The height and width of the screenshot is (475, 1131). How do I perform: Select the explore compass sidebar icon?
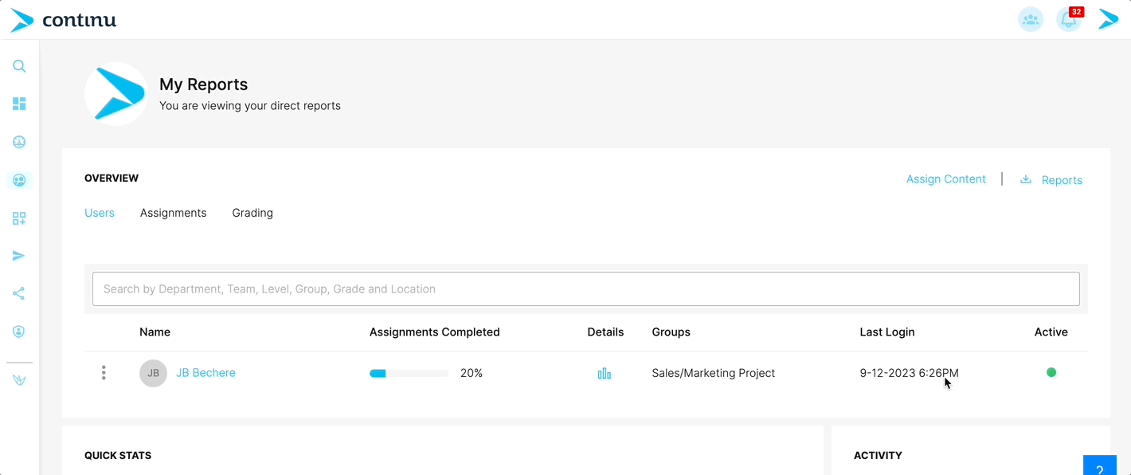pos(19,142)
